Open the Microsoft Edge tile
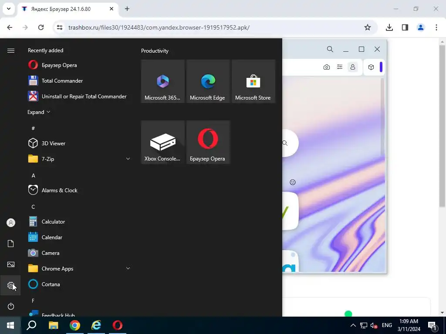Image resolution: width=446 pixels, height=334 pixels. click(x=208, y=81)
